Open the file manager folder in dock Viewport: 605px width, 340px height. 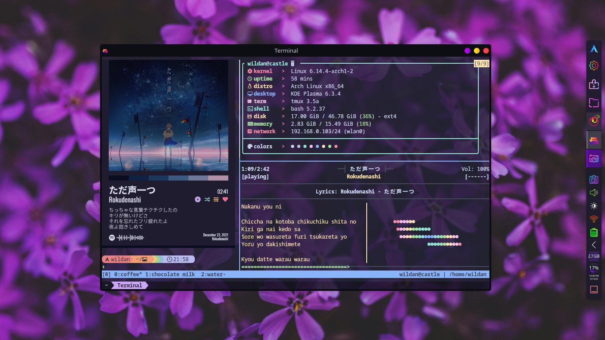click(x=593, y=103)
